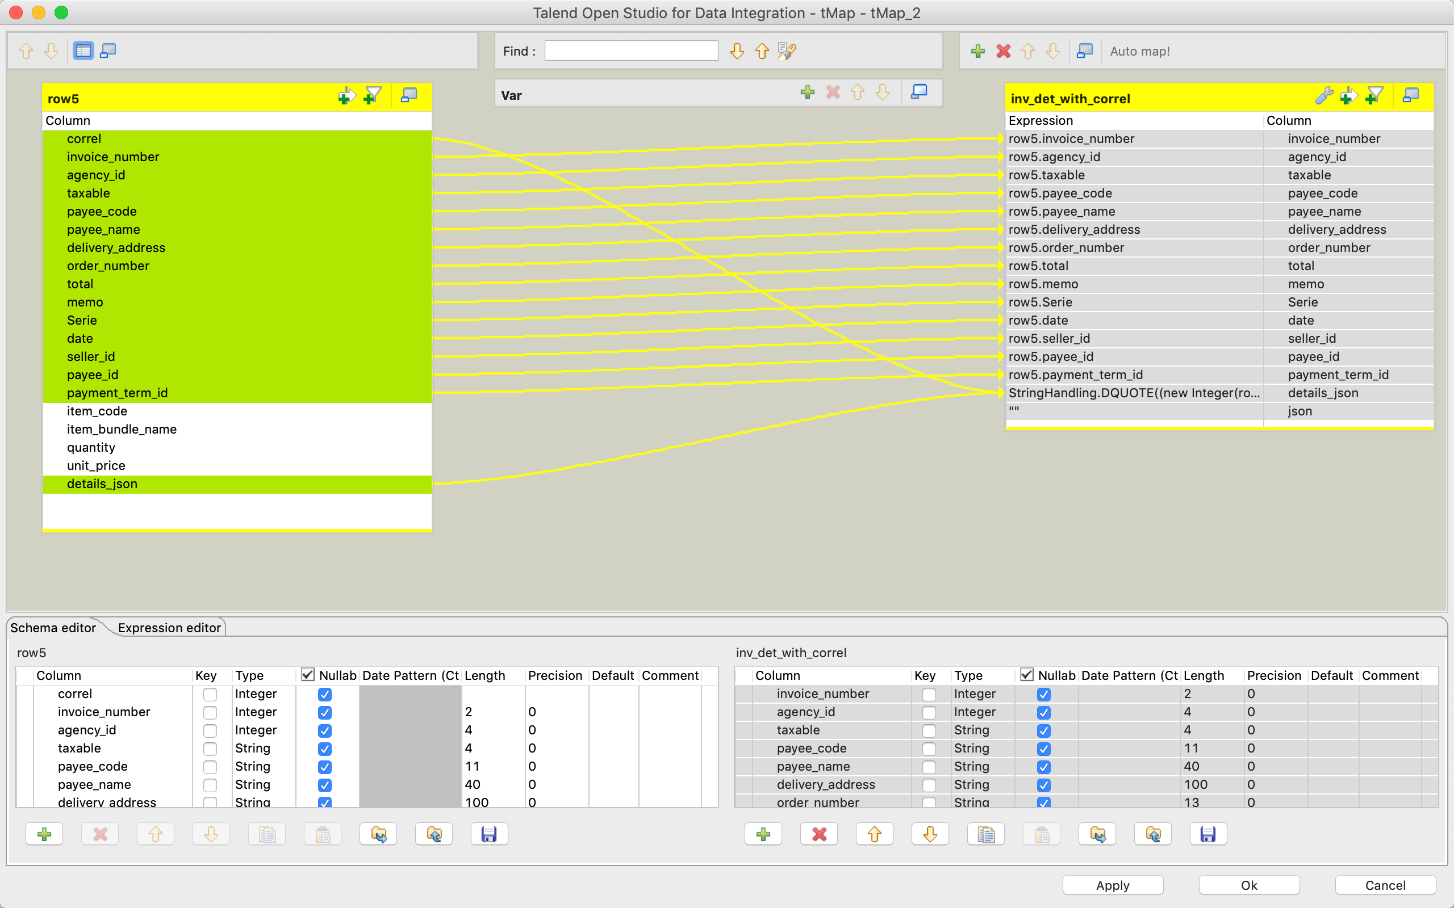Select the row5.payment_term_id expression cell
The image size is (1454, 908).
[1134, 375]
